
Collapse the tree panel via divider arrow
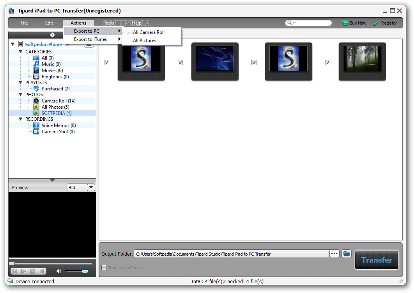pos(52,180)
